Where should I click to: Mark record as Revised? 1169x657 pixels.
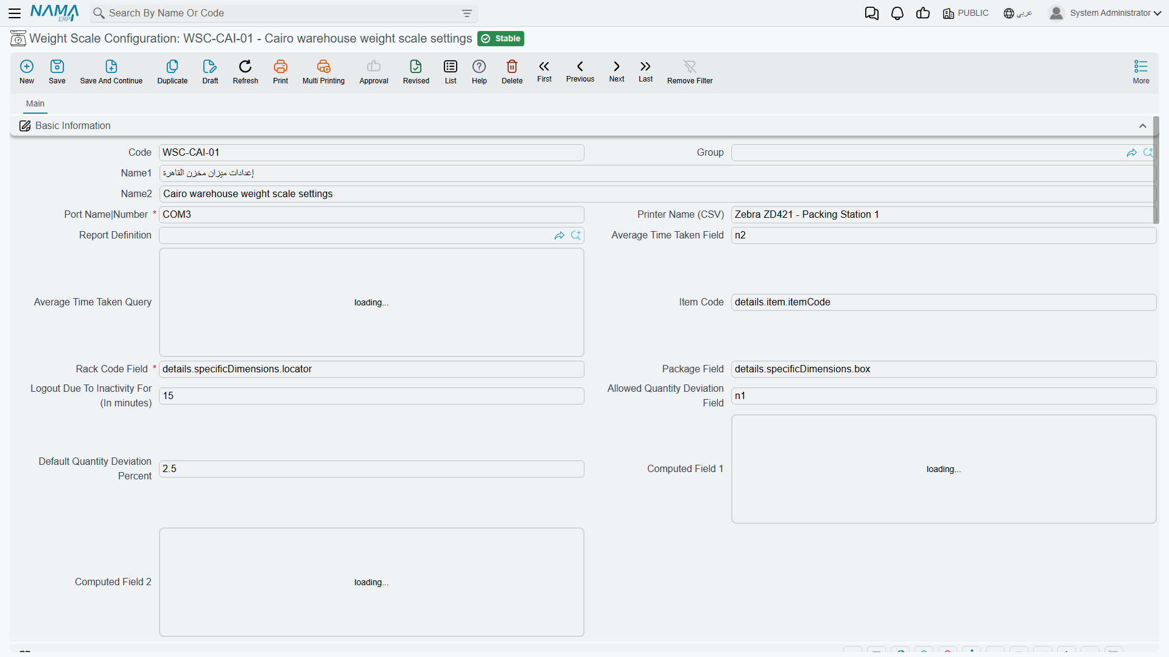(416, 72)
